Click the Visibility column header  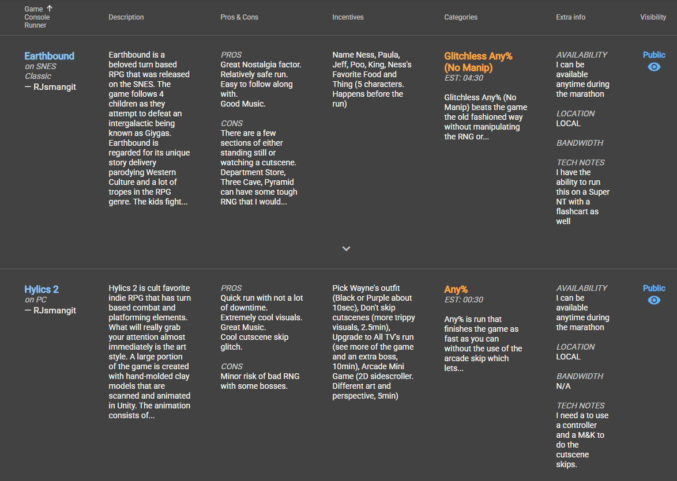tap(653, 17)
